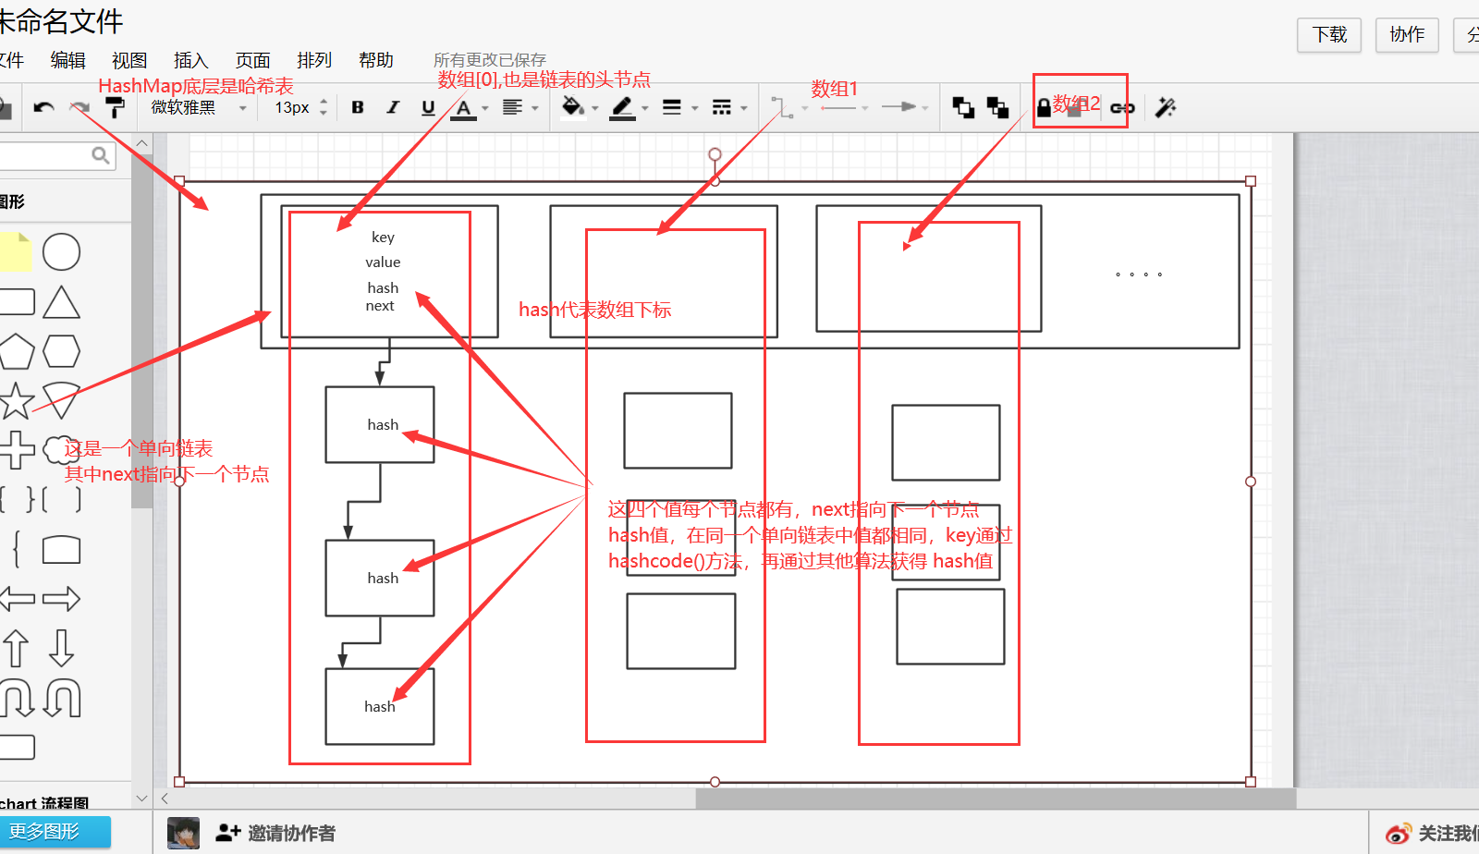
Task: Click the rotation handle above the selection
Action: [715, 154]
